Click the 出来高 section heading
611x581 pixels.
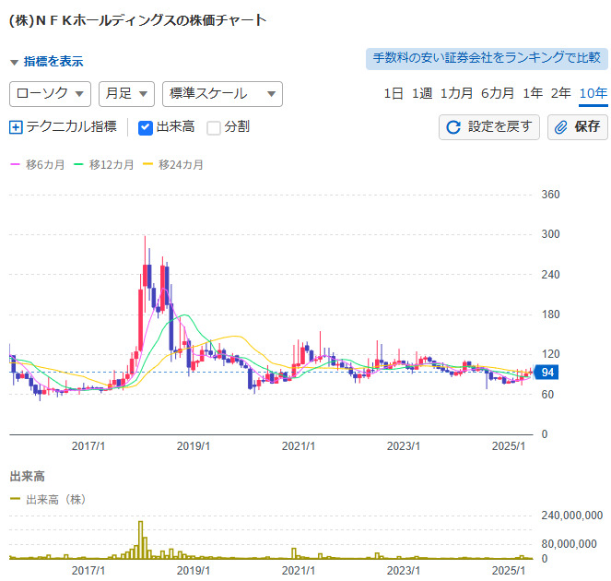point(27,476)
